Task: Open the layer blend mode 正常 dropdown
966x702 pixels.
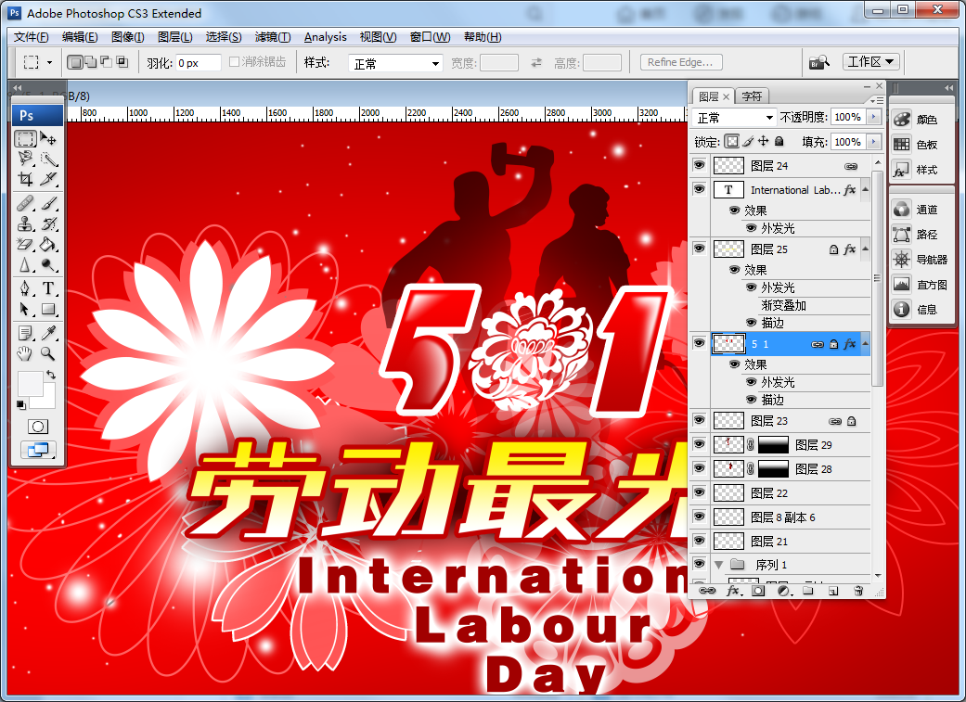Action: click(734, 117)
